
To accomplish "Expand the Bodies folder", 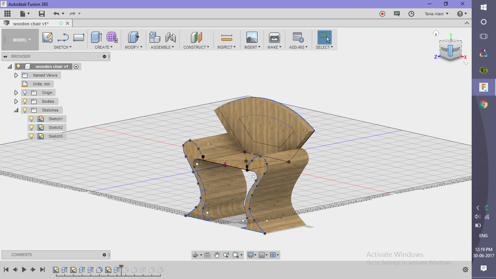I will pos(16,101).
